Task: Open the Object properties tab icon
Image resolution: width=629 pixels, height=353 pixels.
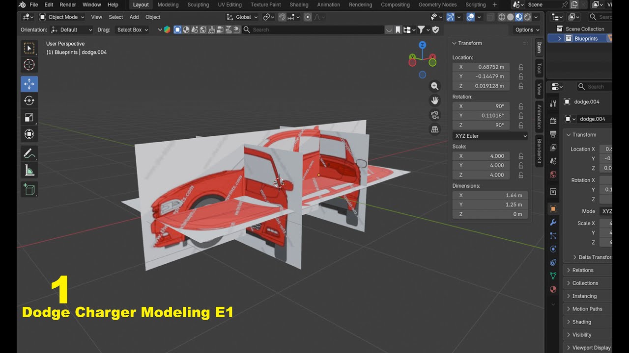Action: tap(553, 209)
